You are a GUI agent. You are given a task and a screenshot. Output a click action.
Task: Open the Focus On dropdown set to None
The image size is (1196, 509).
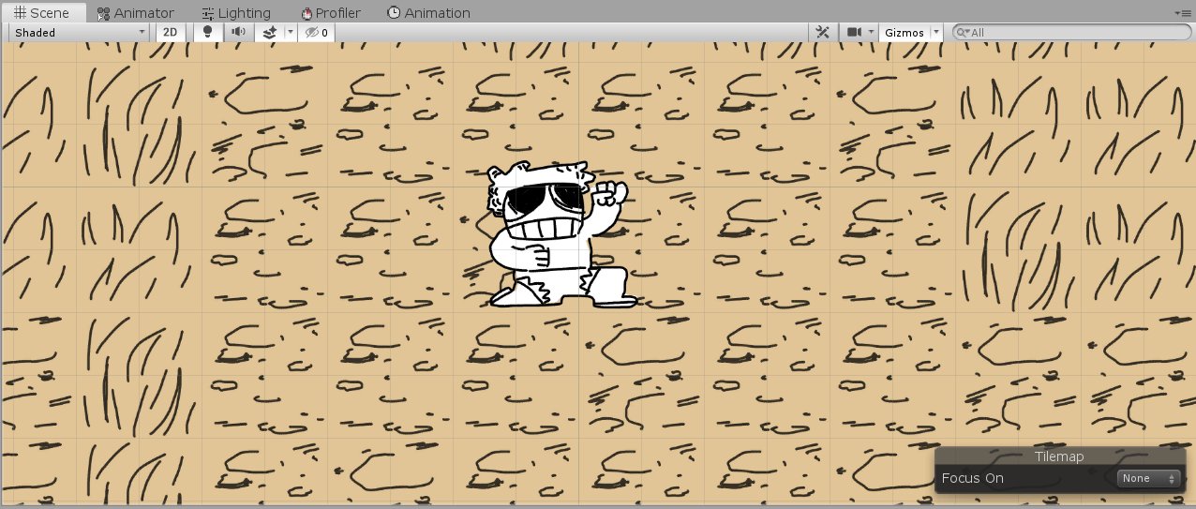pyautogui.click(x=1149, y=478)
